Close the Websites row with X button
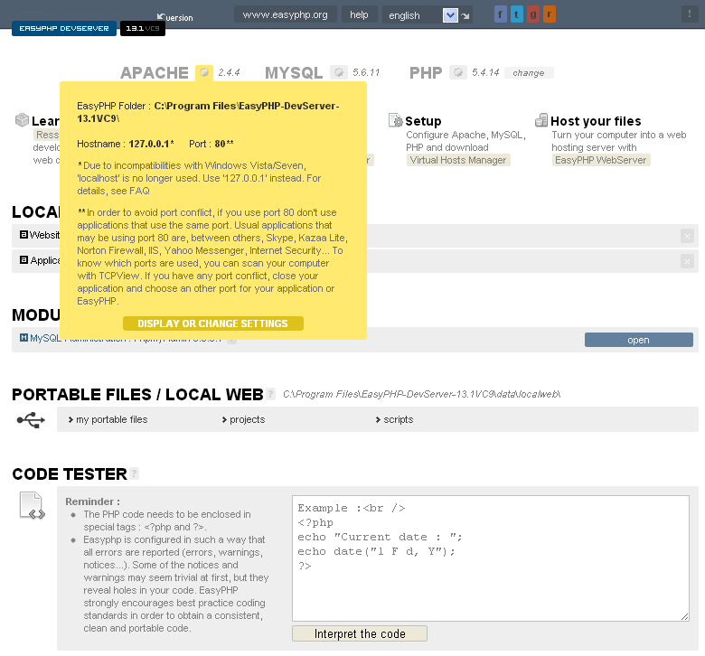The height and width of the screenshot is (656, 705). tap(687, 236)
